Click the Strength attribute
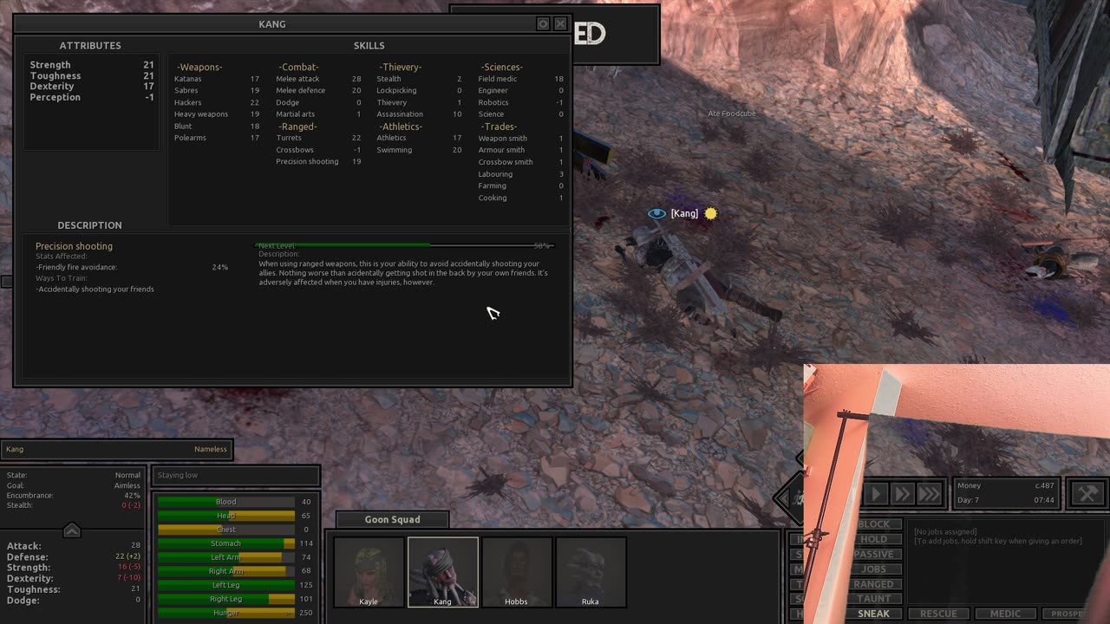1110x624 pixels. point(92,65)
